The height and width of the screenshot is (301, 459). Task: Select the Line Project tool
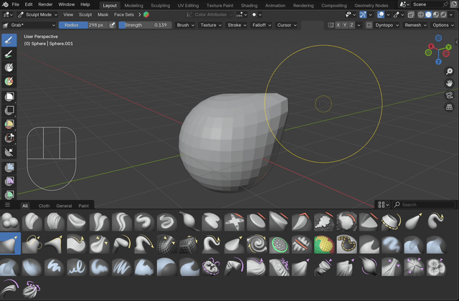coord(9,152)
